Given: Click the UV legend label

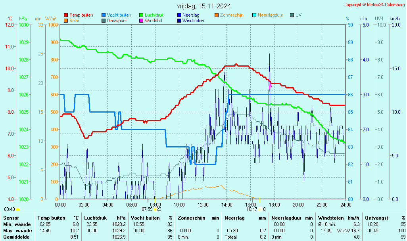Looking at the screenshot, I should click(x=299, y=15).
